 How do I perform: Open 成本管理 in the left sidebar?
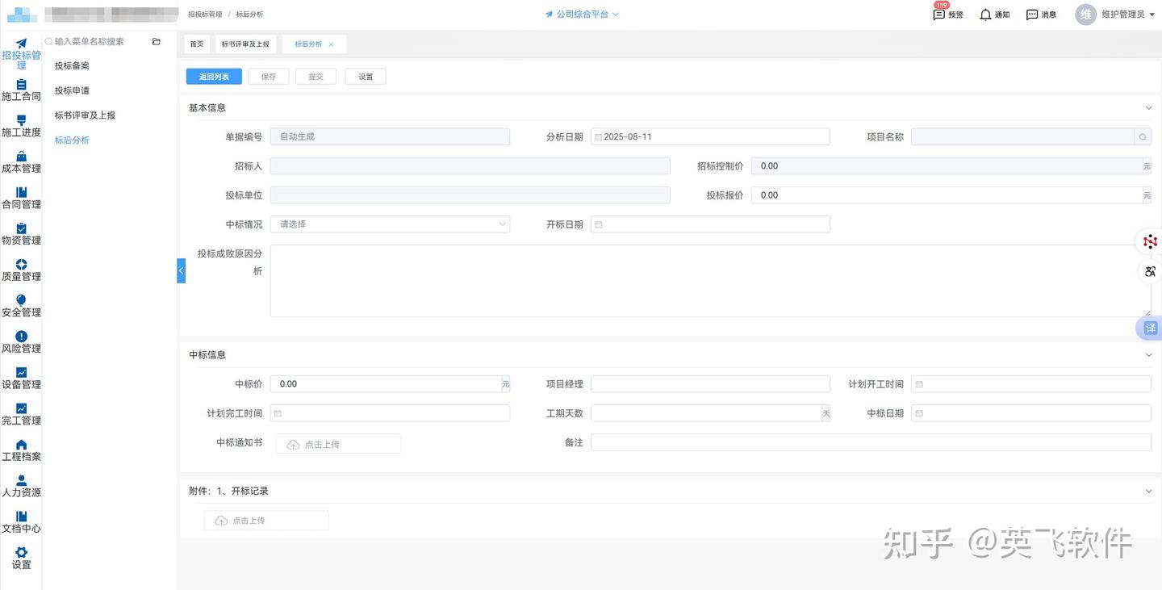(x=21, y=162)
